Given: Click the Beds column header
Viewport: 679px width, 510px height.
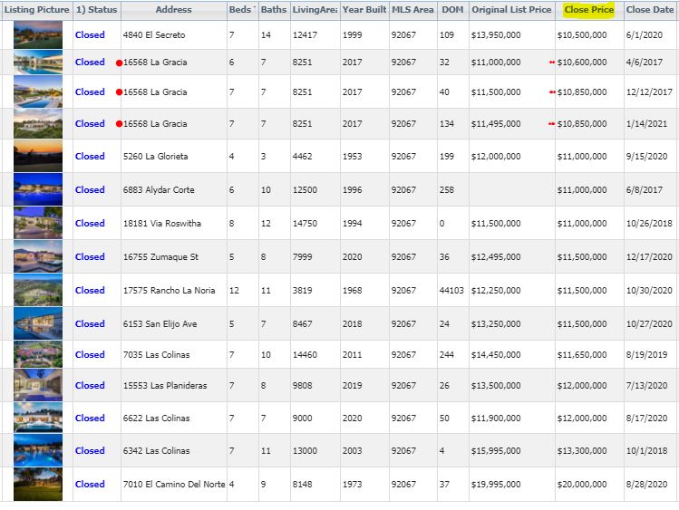Looking at the screenshot, I should coord(242,10).
